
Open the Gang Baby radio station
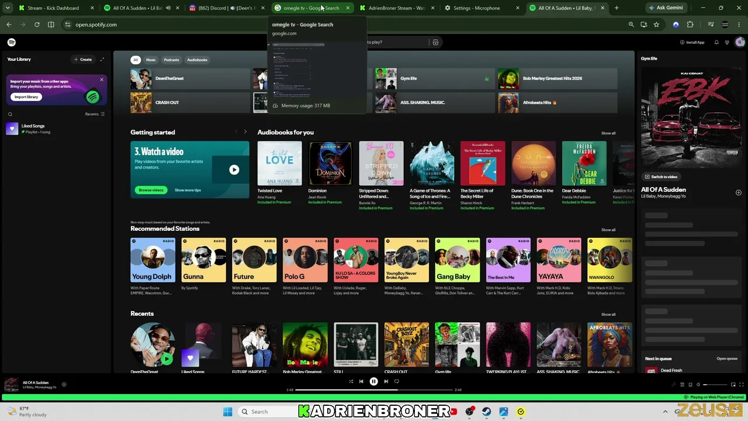(x=458, y=260)
